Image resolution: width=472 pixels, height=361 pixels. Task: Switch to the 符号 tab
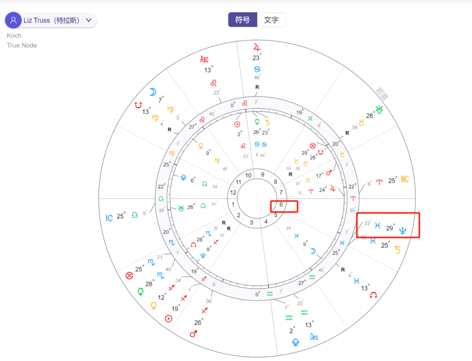(x=243, y=20)
